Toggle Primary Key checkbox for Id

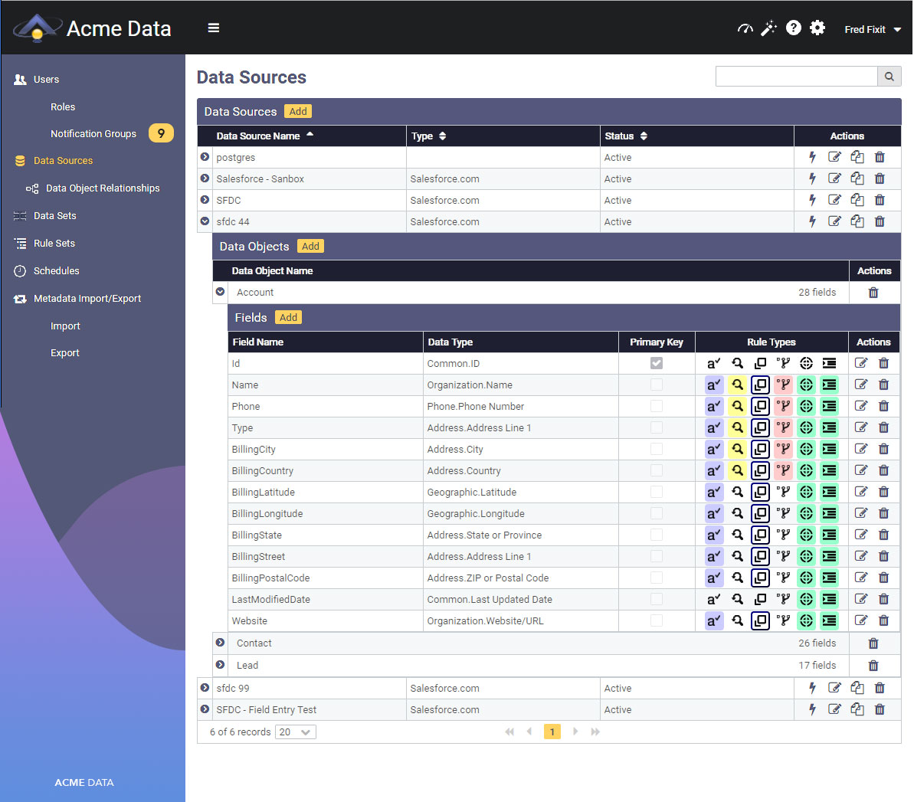(x=657, y=363)
